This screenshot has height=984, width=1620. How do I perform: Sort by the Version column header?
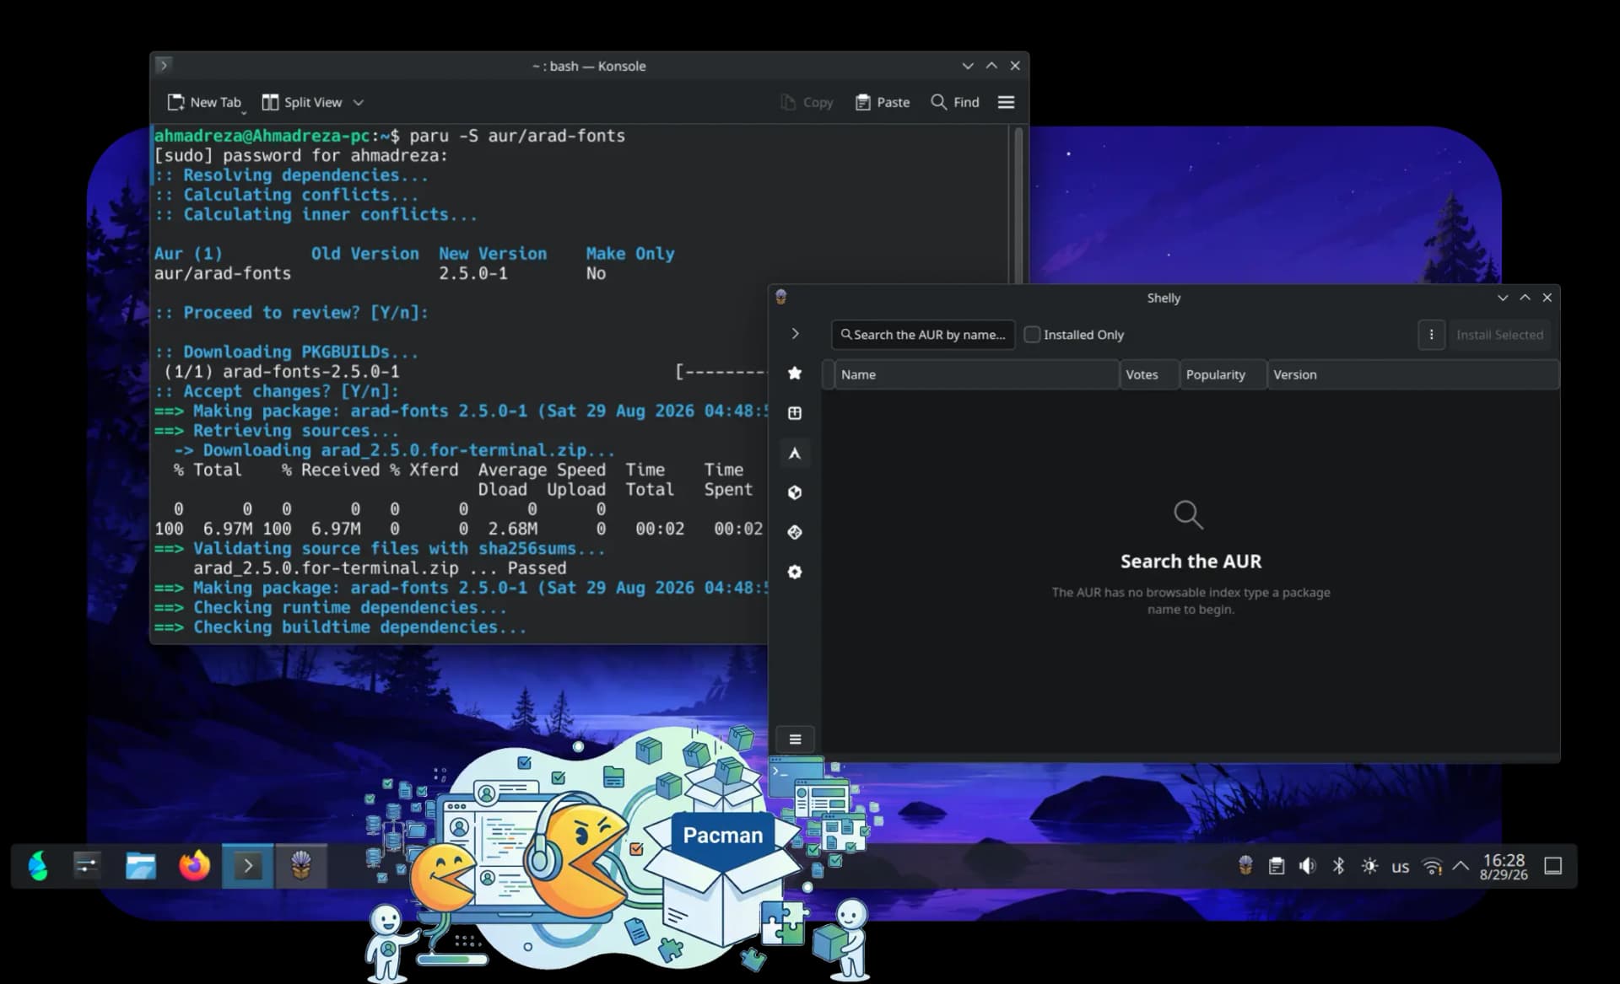[1413, 374]
